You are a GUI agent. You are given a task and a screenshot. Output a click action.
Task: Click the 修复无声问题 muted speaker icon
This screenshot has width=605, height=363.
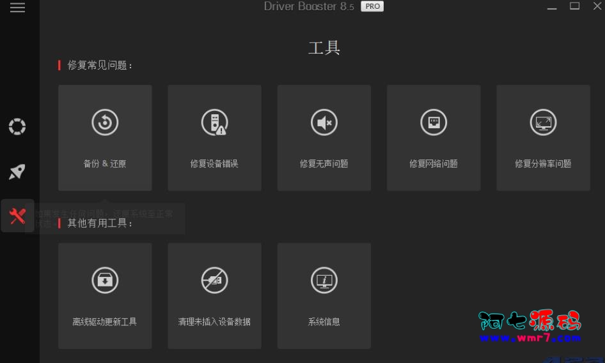[324, 122]
